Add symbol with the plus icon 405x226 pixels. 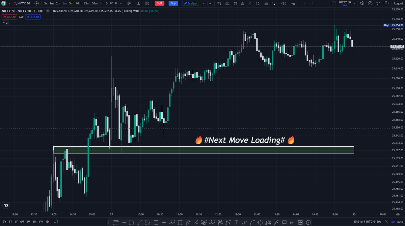[x=36, y=3]
